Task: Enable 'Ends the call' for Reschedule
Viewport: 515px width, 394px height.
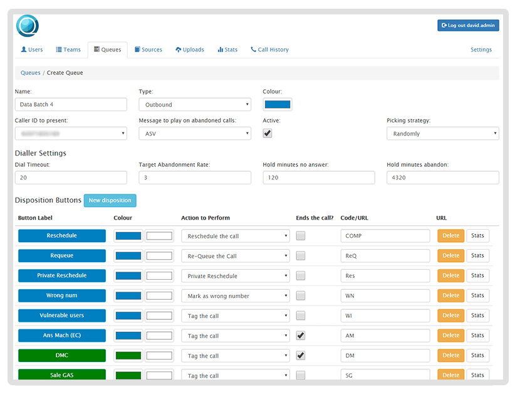Action: (x=300, y=235)
